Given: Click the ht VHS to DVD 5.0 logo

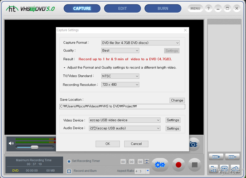Looking at the screenshot, I should [31, 9].
